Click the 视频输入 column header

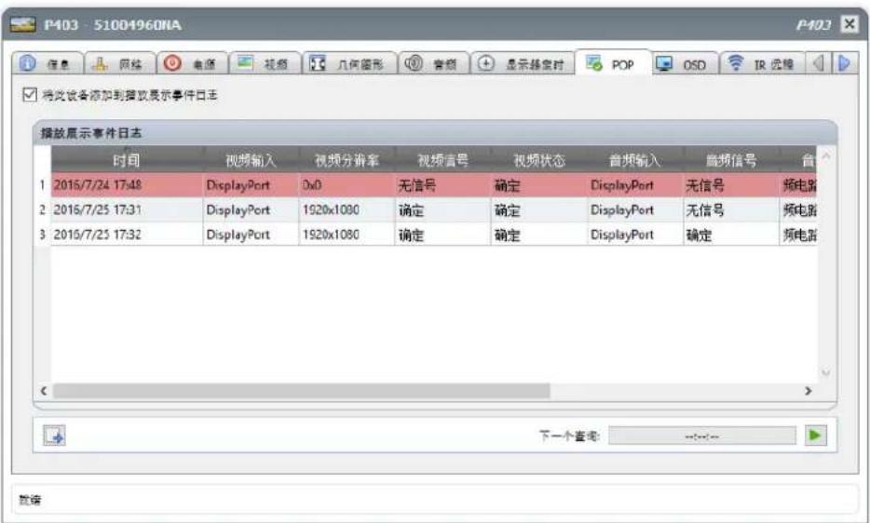(251, 160)
